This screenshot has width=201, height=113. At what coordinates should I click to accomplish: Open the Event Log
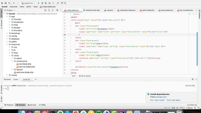[x=192, y=105]
